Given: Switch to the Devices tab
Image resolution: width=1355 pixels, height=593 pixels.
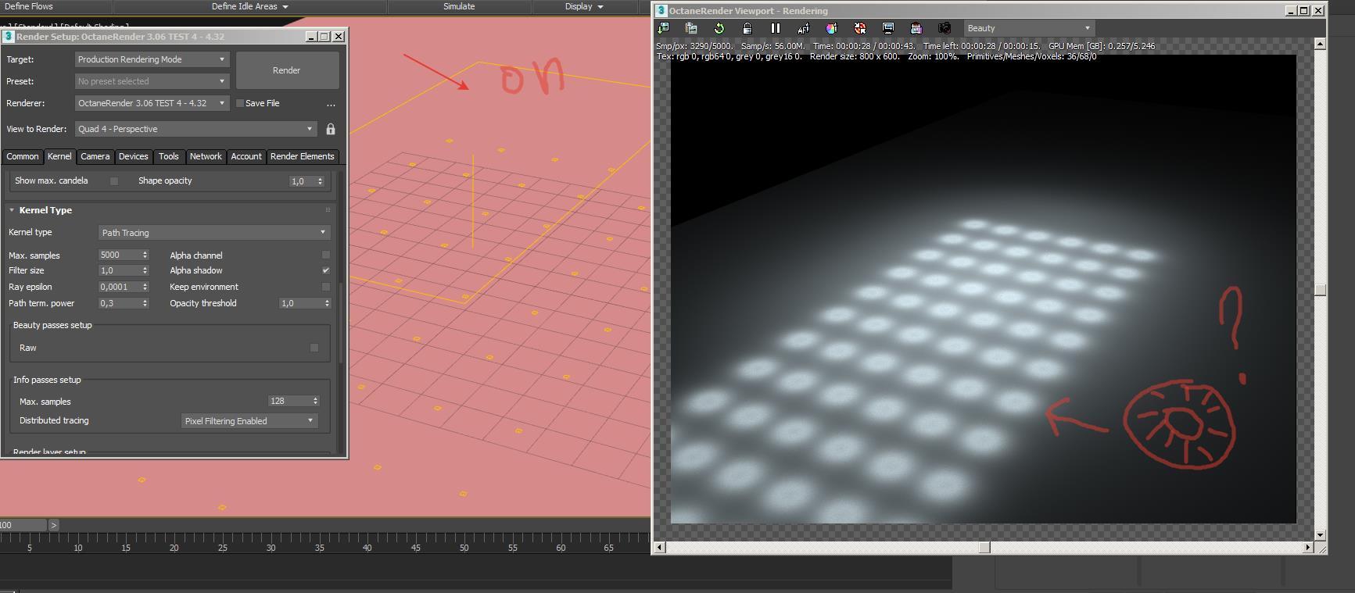Looking at the screenshot, I should 134,157.
